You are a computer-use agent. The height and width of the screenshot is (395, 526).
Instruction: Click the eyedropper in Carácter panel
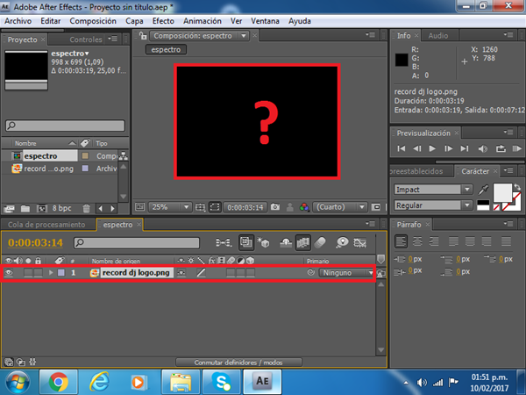click(x=483, y=190)
